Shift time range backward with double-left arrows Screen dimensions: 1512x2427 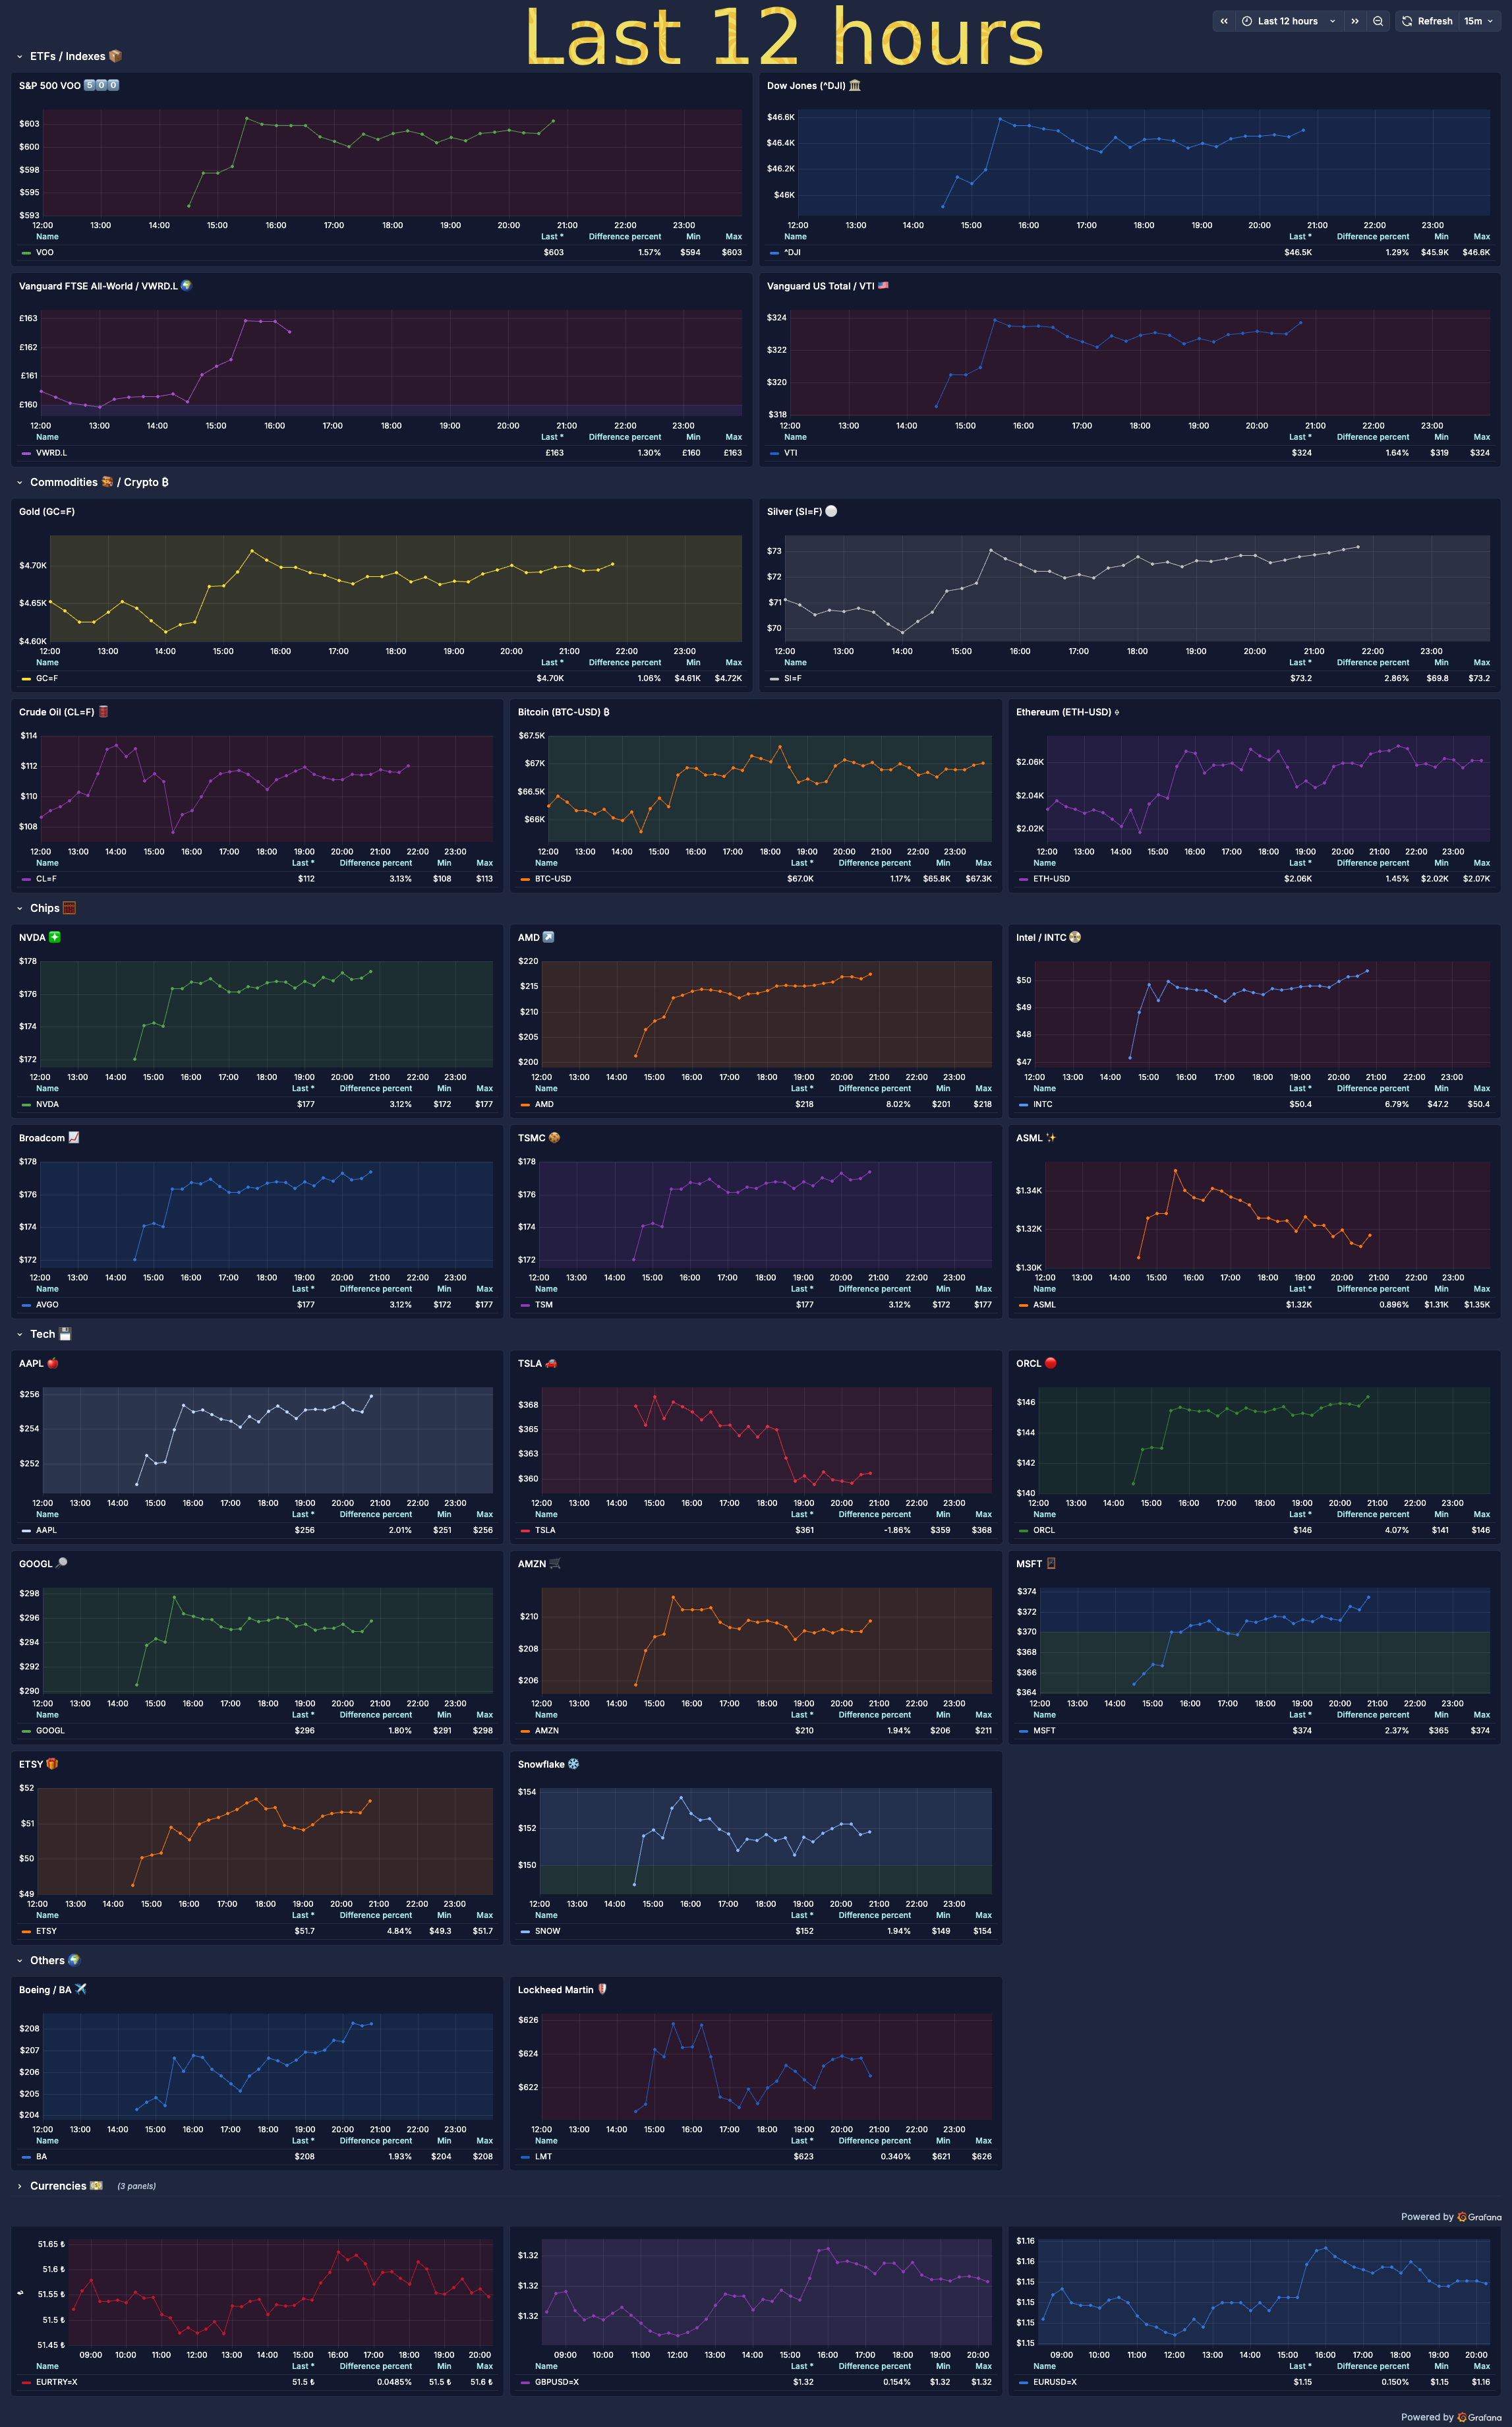(x=1224, y=21)
